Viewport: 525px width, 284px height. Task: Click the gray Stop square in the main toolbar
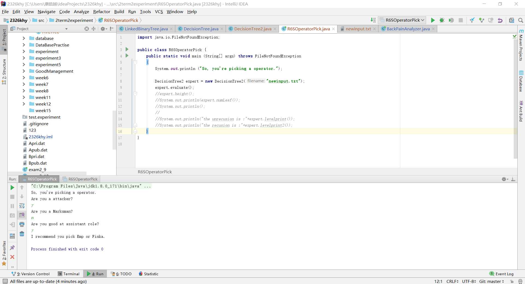pos(461,20)
